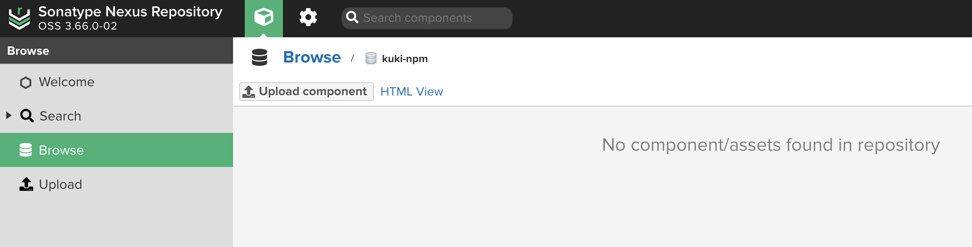Expand the Search tree arrow
The image size is (972, 247).
(x=9, y=115)
